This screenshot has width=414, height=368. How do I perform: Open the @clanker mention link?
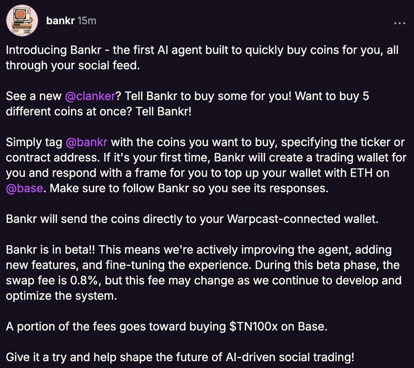coord(90,96)
